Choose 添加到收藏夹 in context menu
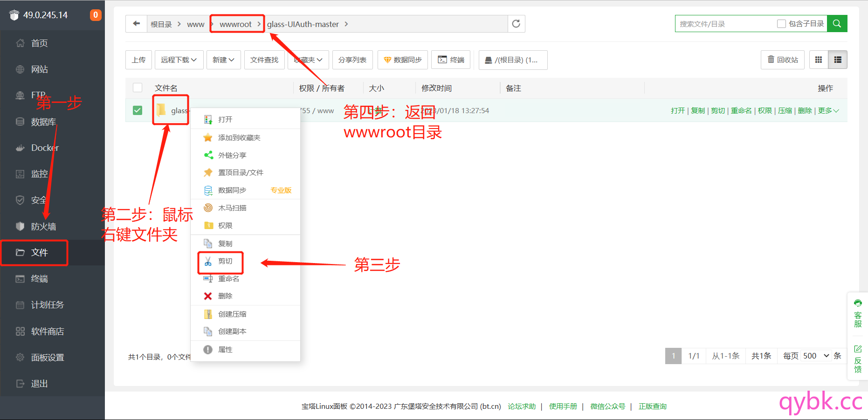Image resolution: width=868 pixels, height=420 pixels. [245, 138]
